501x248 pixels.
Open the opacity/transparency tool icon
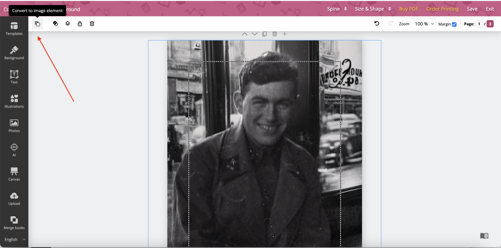point(56,23)
